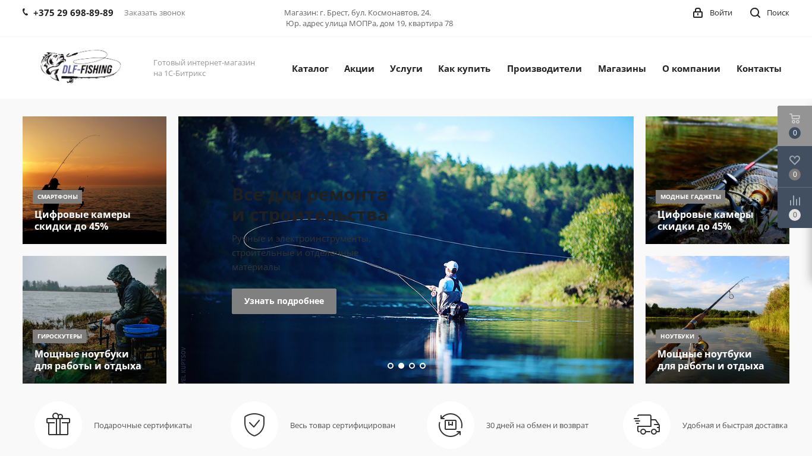This screenshot has width=812, height=456.
Task: Click the magnifier search icon
Action: click(x=755, y=12)
